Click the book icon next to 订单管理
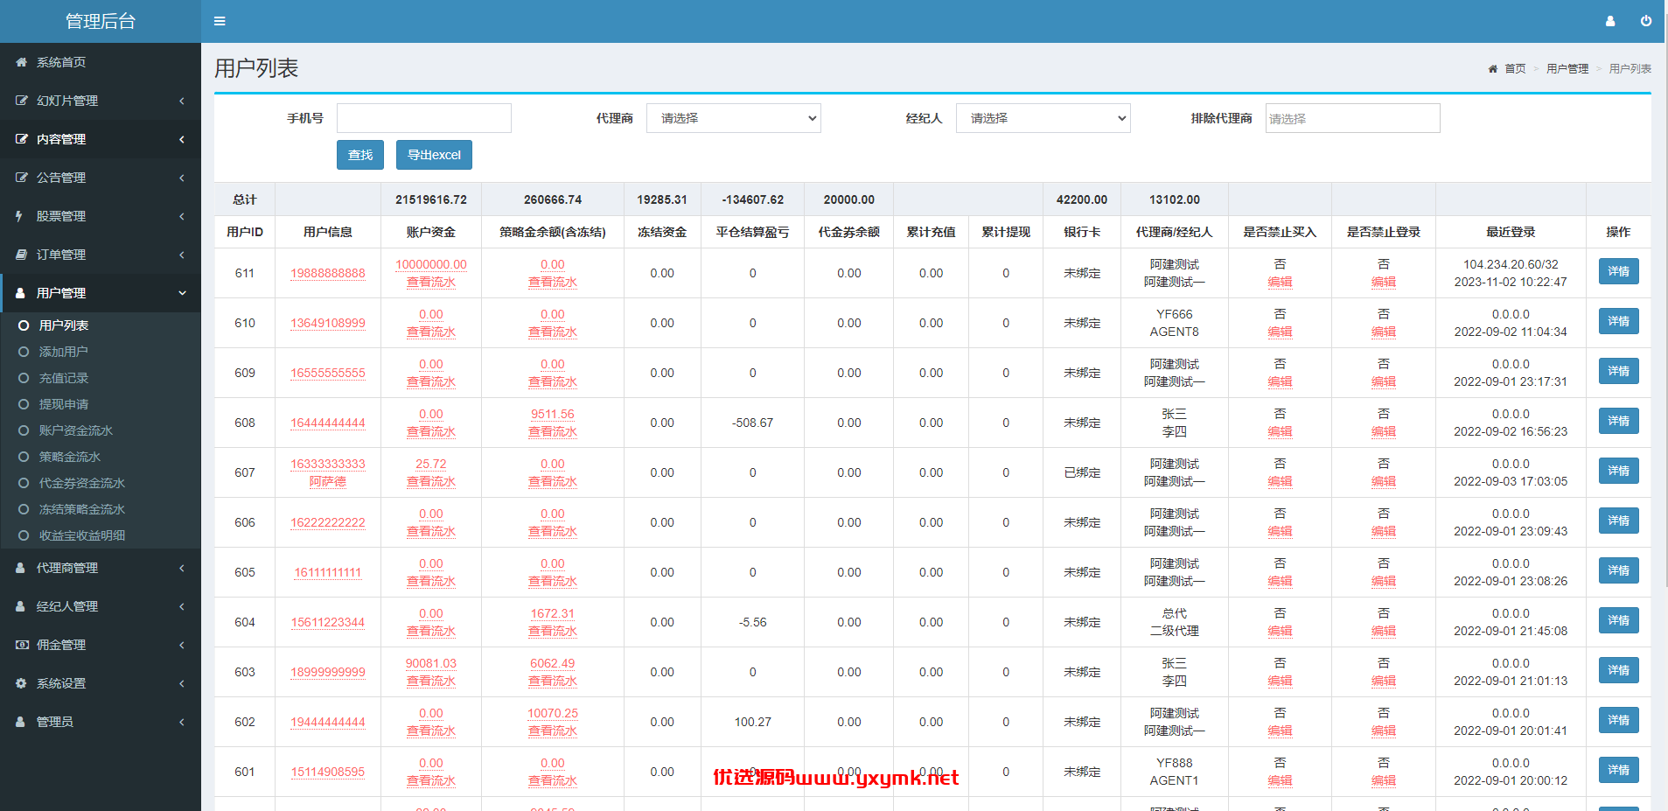The image size is (1668, 811). (21, 255)
